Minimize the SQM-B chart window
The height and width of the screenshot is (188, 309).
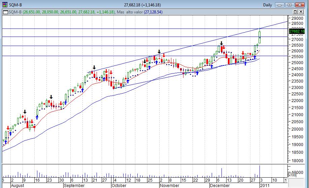(279, 5)
